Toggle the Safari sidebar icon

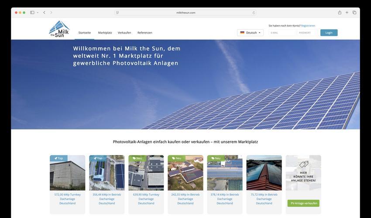point(32,13)
